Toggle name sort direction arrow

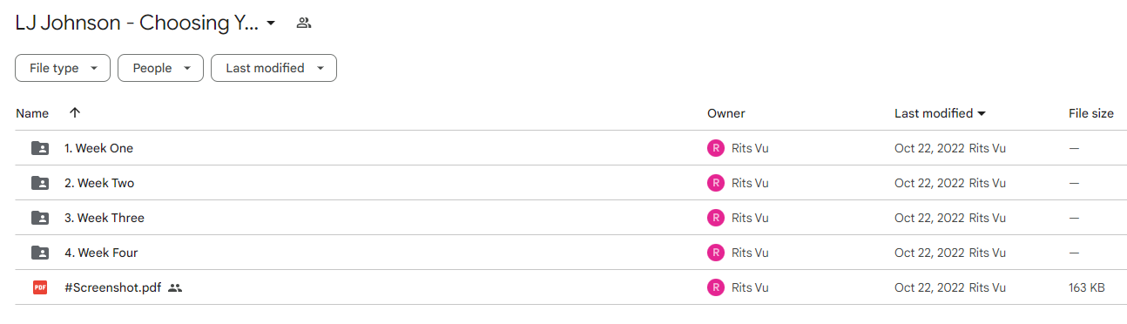(x=75, y=113)
